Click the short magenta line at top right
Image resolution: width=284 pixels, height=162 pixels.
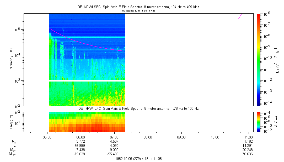click(240, 16)
